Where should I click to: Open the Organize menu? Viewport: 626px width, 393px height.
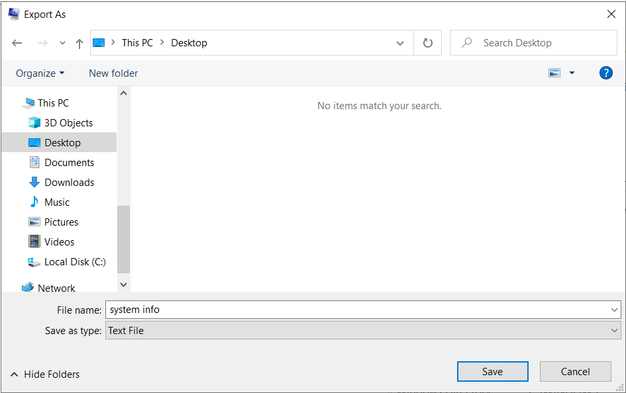pyautogui.click(x=40, y=73)
